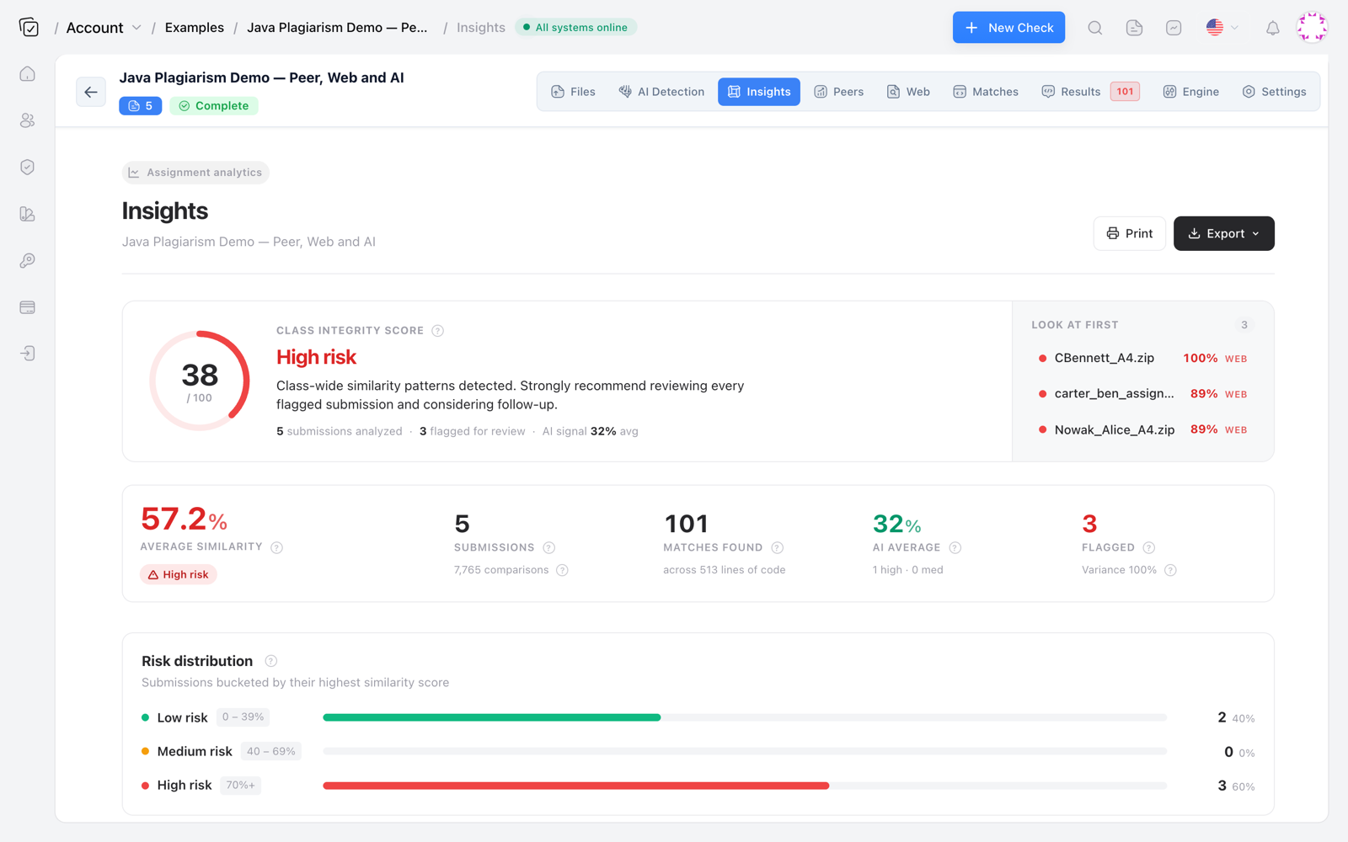1348x842 pixels.
Task: Switch to the Peers tab
Action: 839,92
